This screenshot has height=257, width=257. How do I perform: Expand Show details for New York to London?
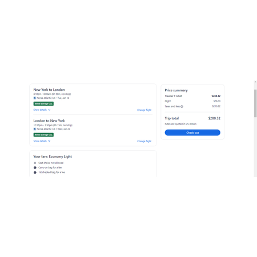pos(42,110)
